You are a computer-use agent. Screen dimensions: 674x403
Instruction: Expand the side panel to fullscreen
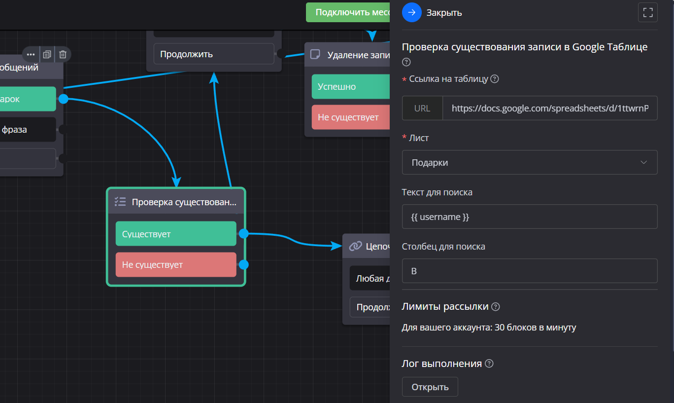647,12
